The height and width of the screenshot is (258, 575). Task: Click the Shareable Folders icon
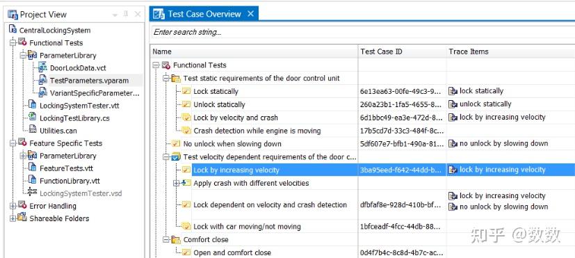22,218
